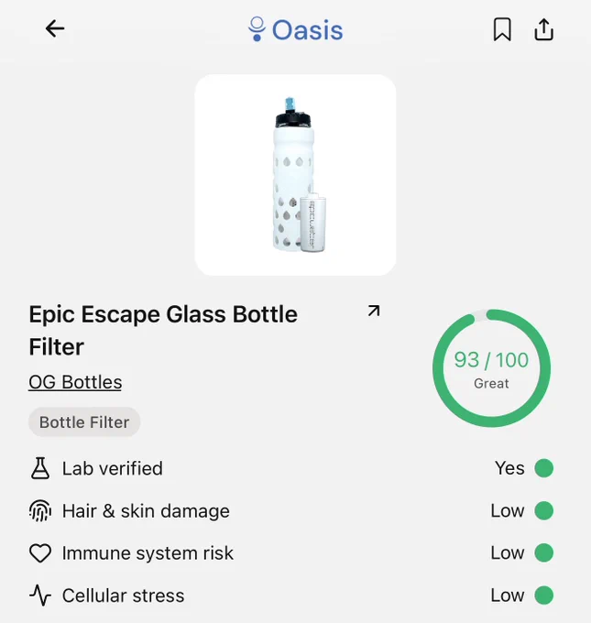Viewport: 591px width, 623px height.
Task: Tap the green dot next to Yes
Action: click(x=543, y=468)
